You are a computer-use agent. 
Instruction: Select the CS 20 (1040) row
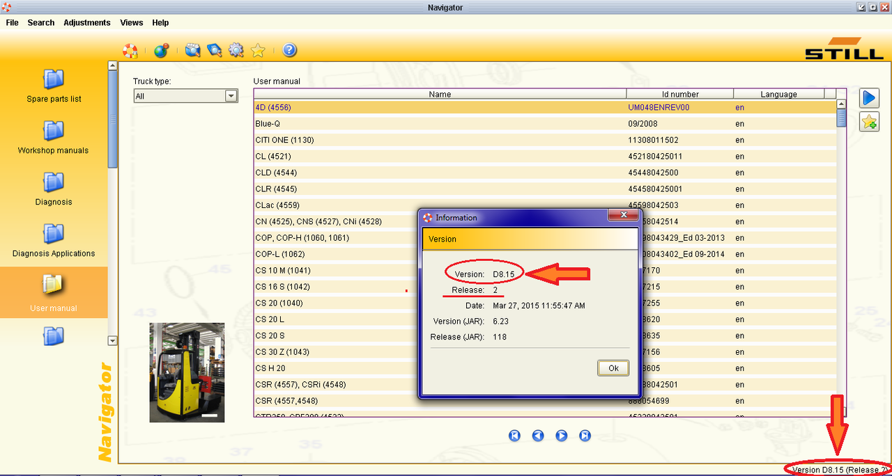[x=545, y=303]
